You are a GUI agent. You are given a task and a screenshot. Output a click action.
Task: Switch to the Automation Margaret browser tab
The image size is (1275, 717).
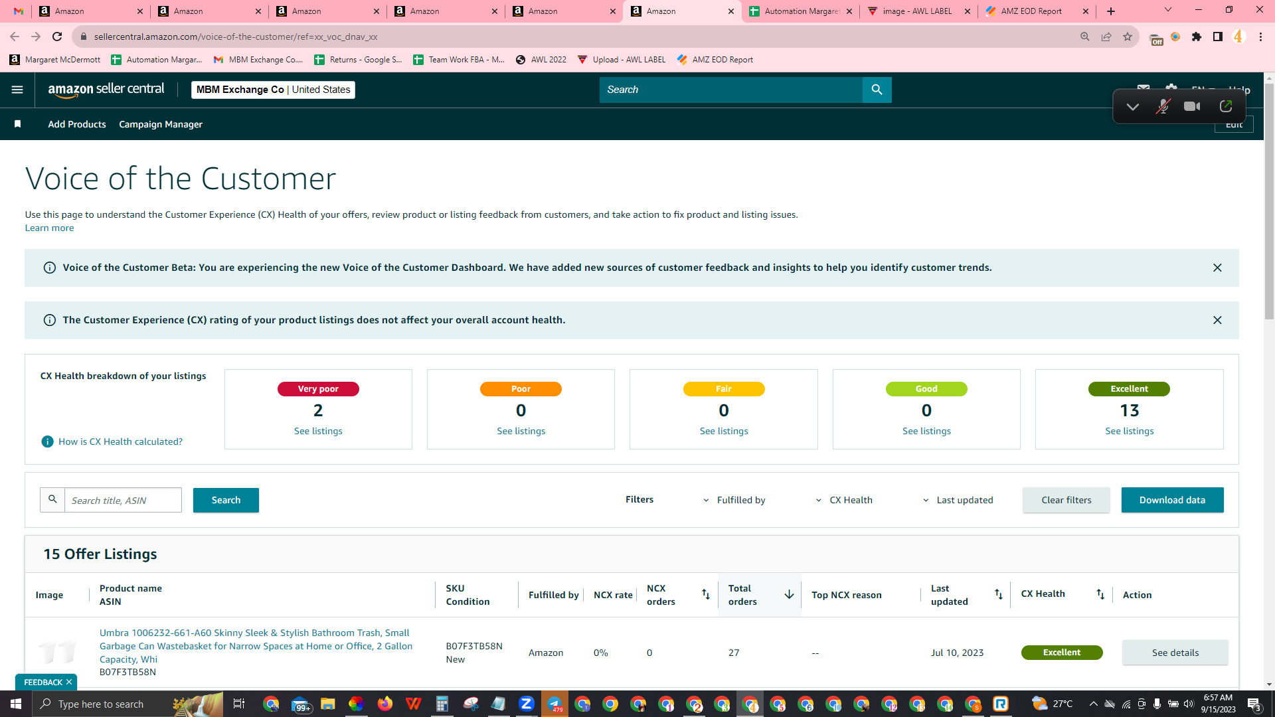coord(800,11)
